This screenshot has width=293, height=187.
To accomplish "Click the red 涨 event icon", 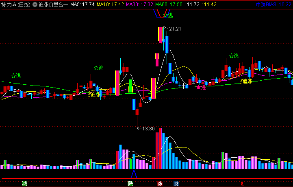I will (x=160, y=184).
